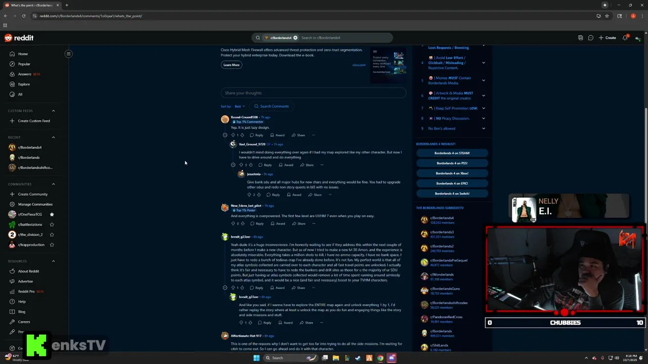The image size is (648, 364).
Task: Open Chrome from the taskbar
Action: coord(380,358)
